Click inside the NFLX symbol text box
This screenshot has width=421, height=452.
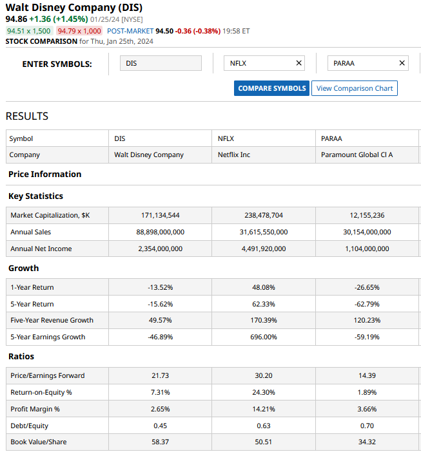tap(258, 63)
